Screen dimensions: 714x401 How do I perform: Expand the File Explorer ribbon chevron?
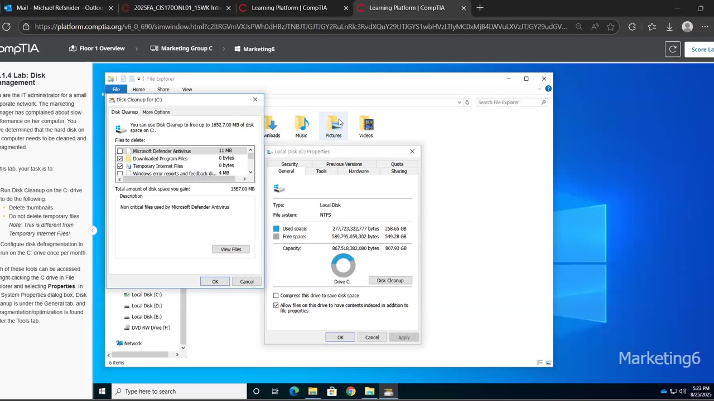[x=539, y=89]
